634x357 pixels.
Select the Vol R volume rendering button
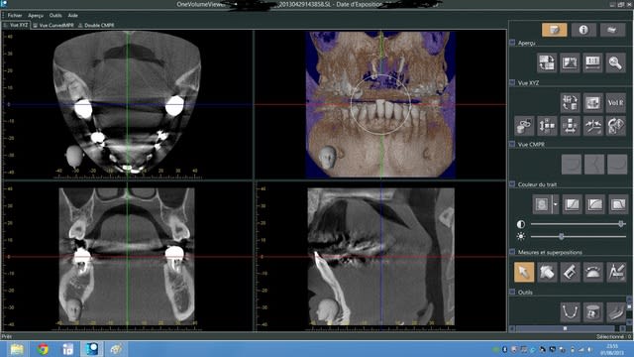pos(615,103)
